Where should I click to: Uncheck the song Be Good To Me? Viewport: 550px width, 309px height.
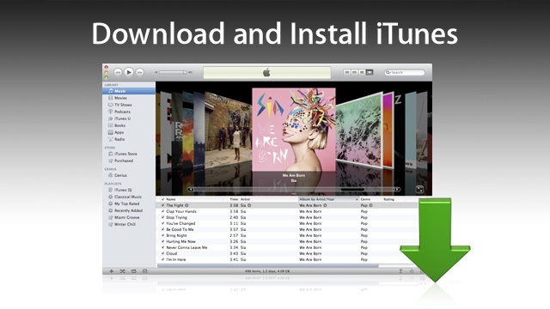click(162, 229)
